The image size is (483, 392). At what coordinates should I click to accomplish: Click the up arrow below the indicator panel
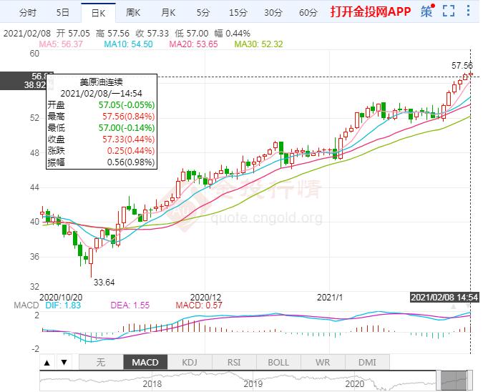click(47, 362)
